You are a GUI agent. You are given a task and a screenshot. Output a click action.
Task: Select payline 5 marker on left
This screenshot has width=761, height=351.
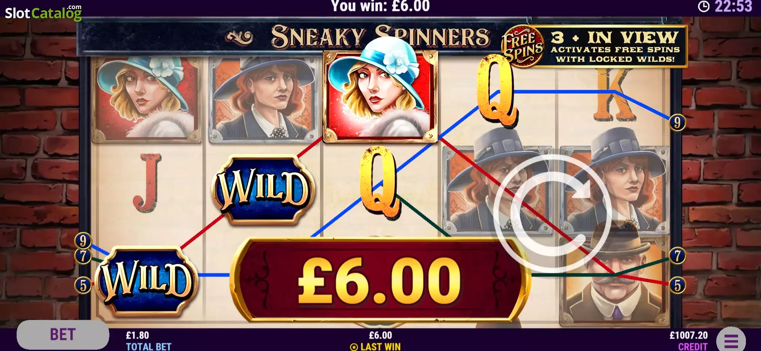(83, 285)
